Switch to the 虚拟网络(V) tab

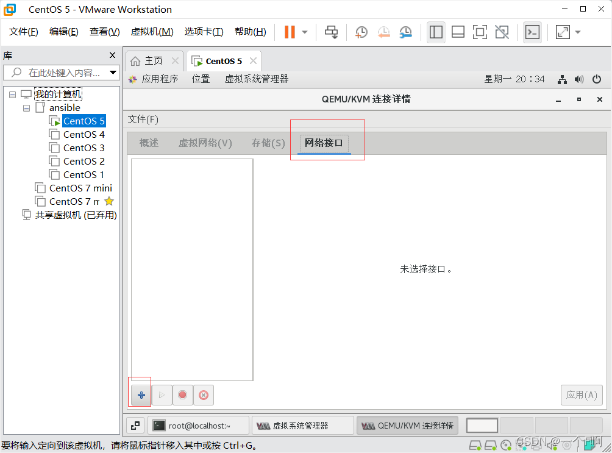[205, 143]
